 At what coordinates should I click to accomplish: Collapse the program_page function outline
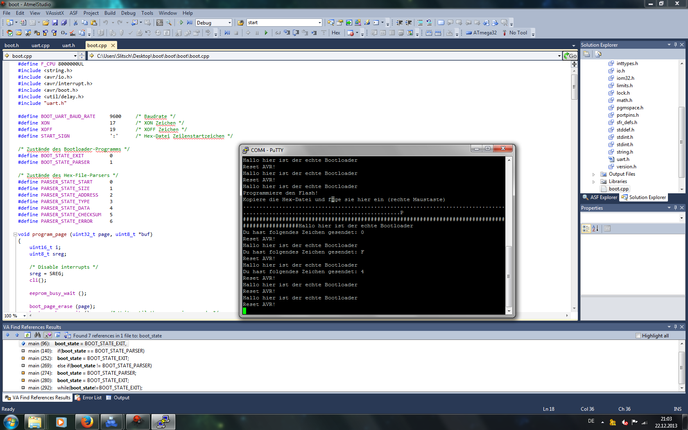click(x=15, y=234)
